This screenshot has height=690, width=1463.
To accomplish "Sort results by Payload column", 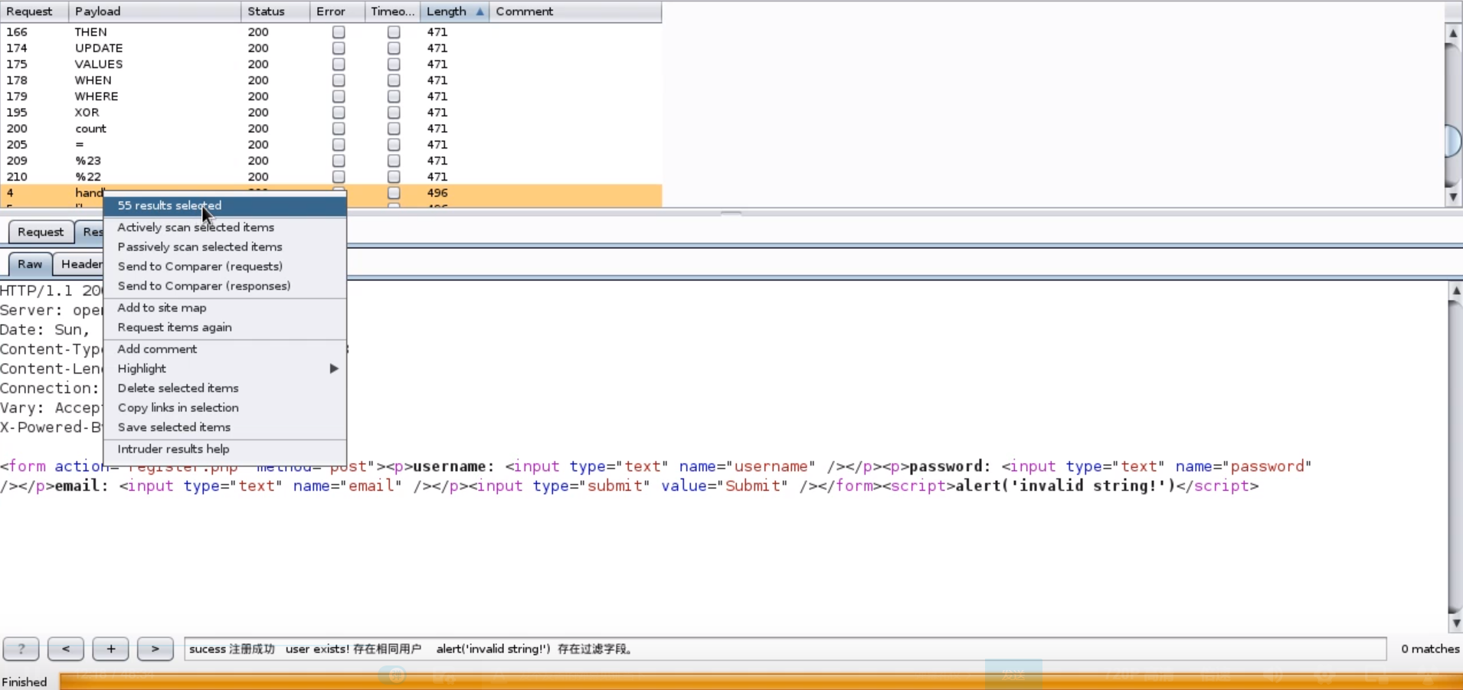I will point(155,11).
